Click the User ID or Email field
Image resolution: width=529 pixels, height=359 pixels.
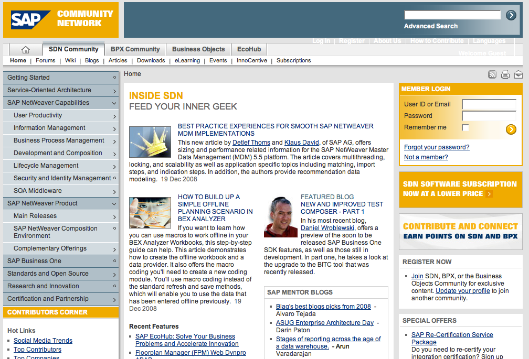tap(489, 104)
